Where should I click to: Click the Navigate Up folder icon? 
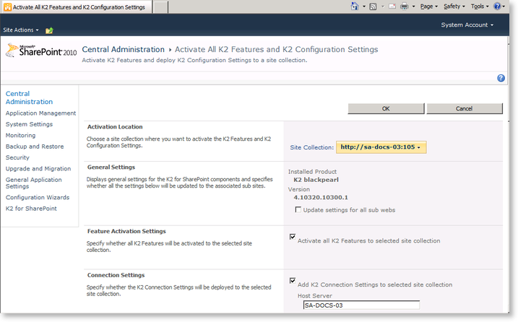coord(49,30)
